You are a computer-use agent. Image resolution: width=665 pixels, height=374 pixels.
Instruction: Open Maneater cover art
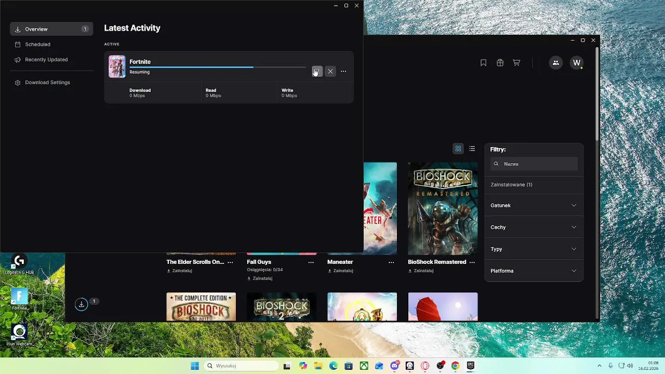click(x=380, y=208)
